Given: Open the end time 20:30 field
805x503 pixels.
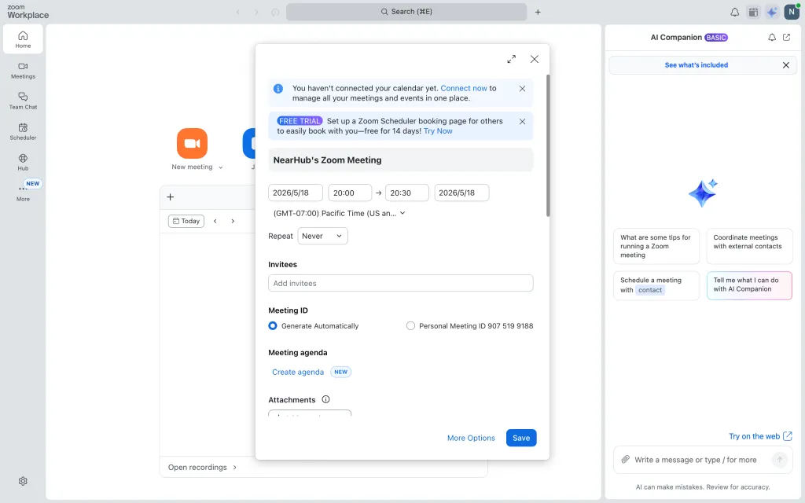Looking at the screenshot, I should 406,193.
